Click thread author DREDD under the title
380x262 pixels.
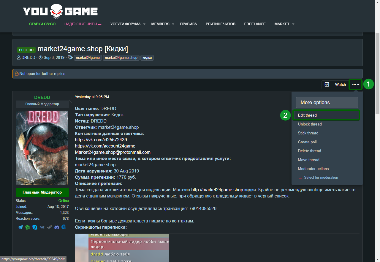(x=28, y=58)
